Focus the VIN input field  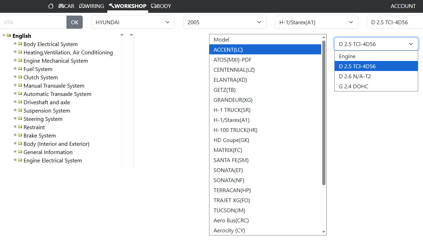(x=33, y=22)
